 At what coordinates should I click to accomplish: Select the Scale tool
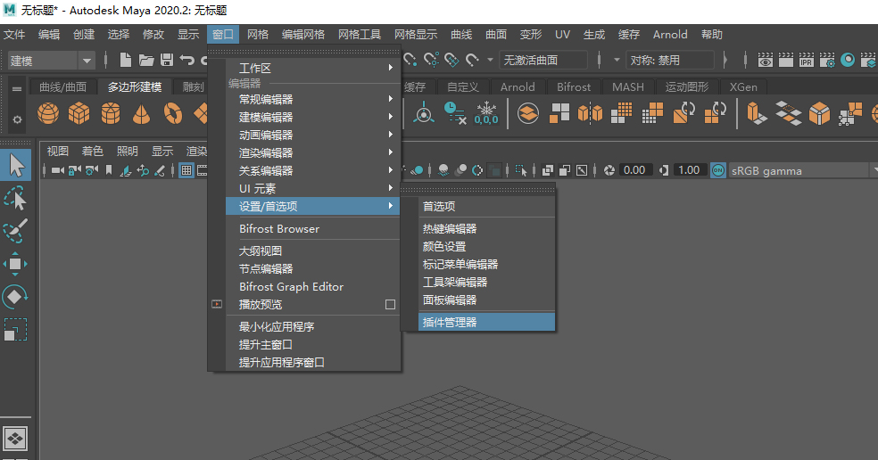tap(16, 329)
